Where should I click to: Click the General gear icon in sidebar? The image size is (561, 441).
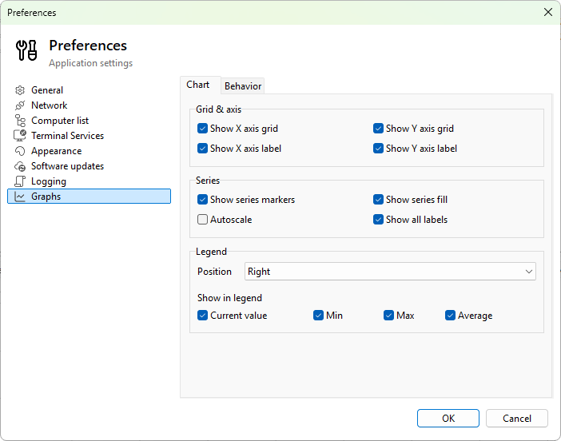(x=20, y=90)
